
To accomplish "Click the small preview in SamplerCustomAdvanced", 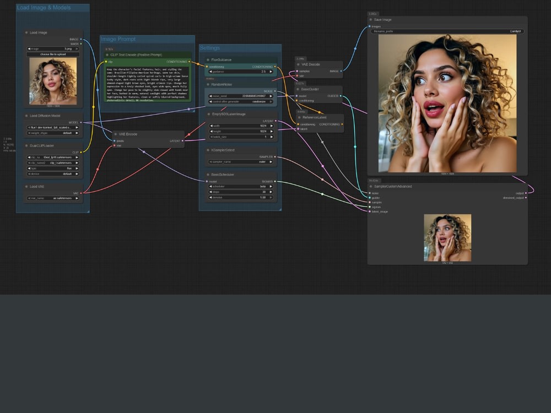I will point(447,238).
